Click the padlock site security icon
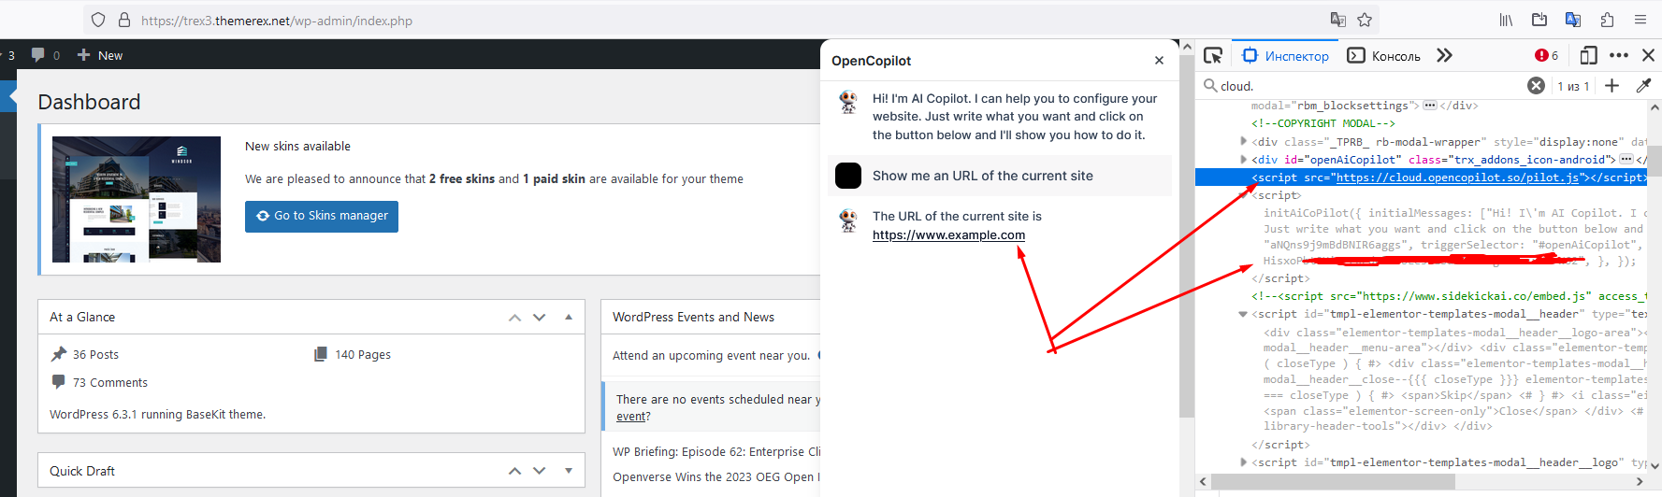The width and height of the screenshot is (1662, 497). pos(123,20)
